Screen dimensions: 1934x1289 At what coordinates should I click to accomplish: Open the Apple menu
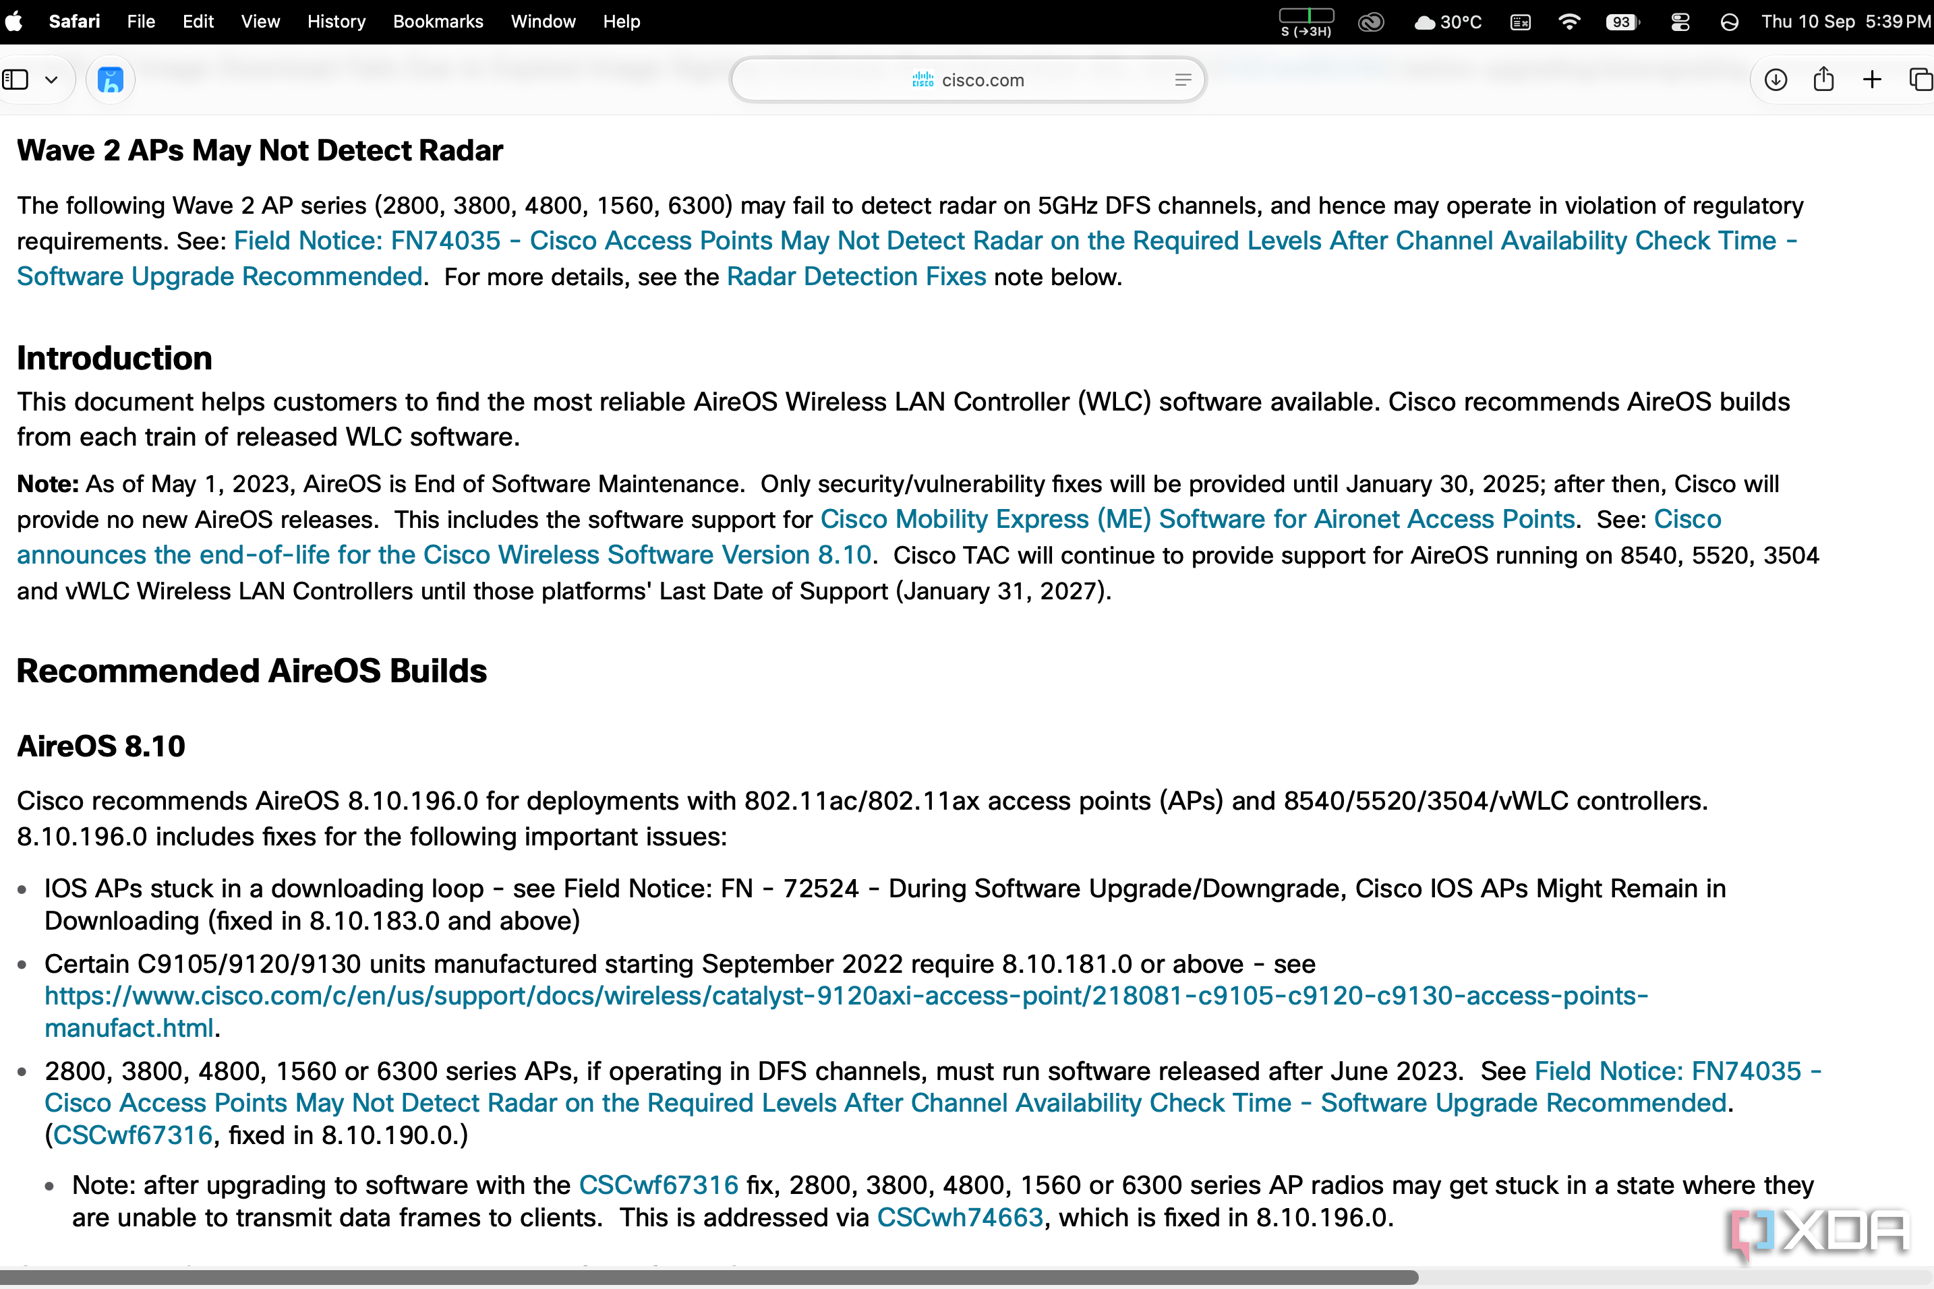(x=13, y=22)
